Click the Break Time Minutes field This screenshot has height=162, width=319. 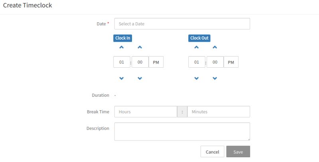219,112
